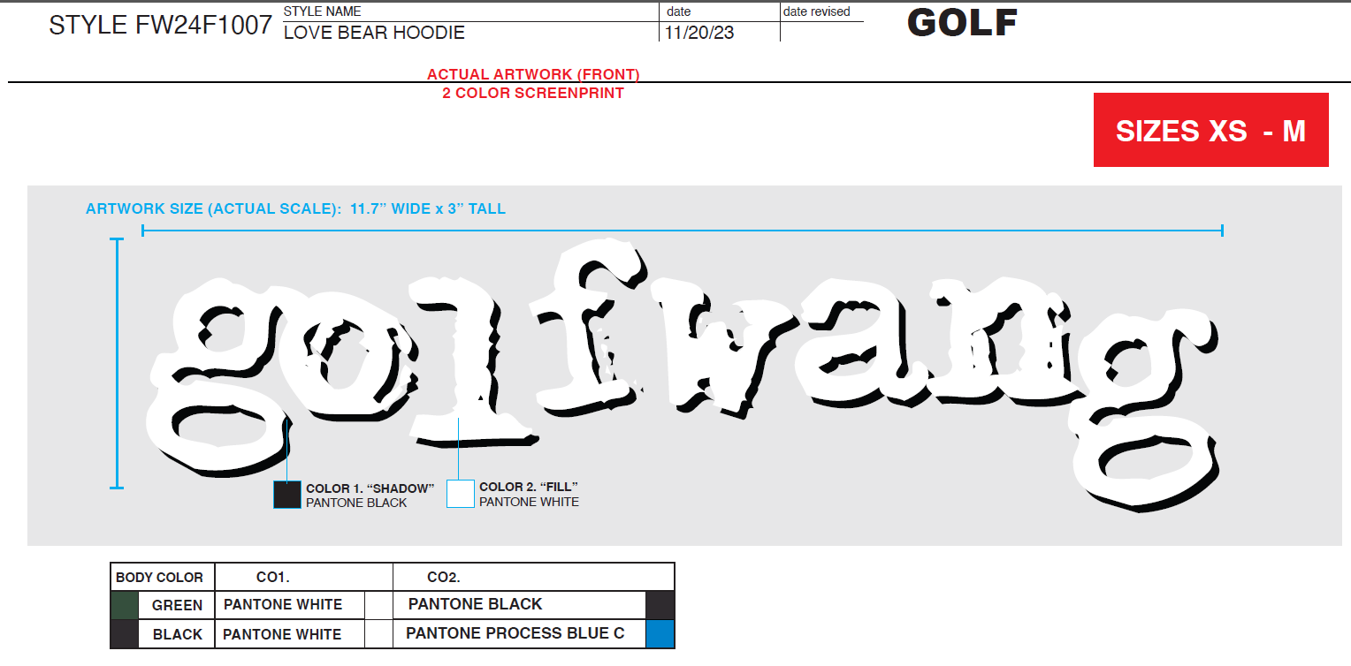This screenshot has width=1351, height=666.
Task: Click the date value 11/20/23
Action: [699, 33]
